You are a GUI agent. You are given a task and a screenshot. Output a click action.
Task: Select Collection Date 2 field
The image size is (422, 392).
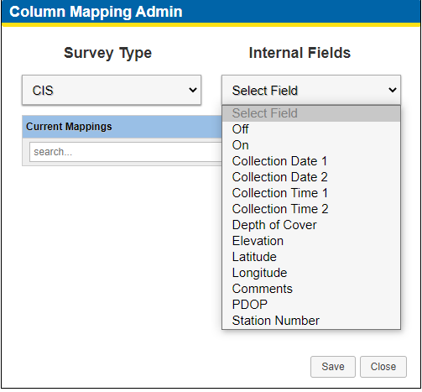click(x=311, y=177)
